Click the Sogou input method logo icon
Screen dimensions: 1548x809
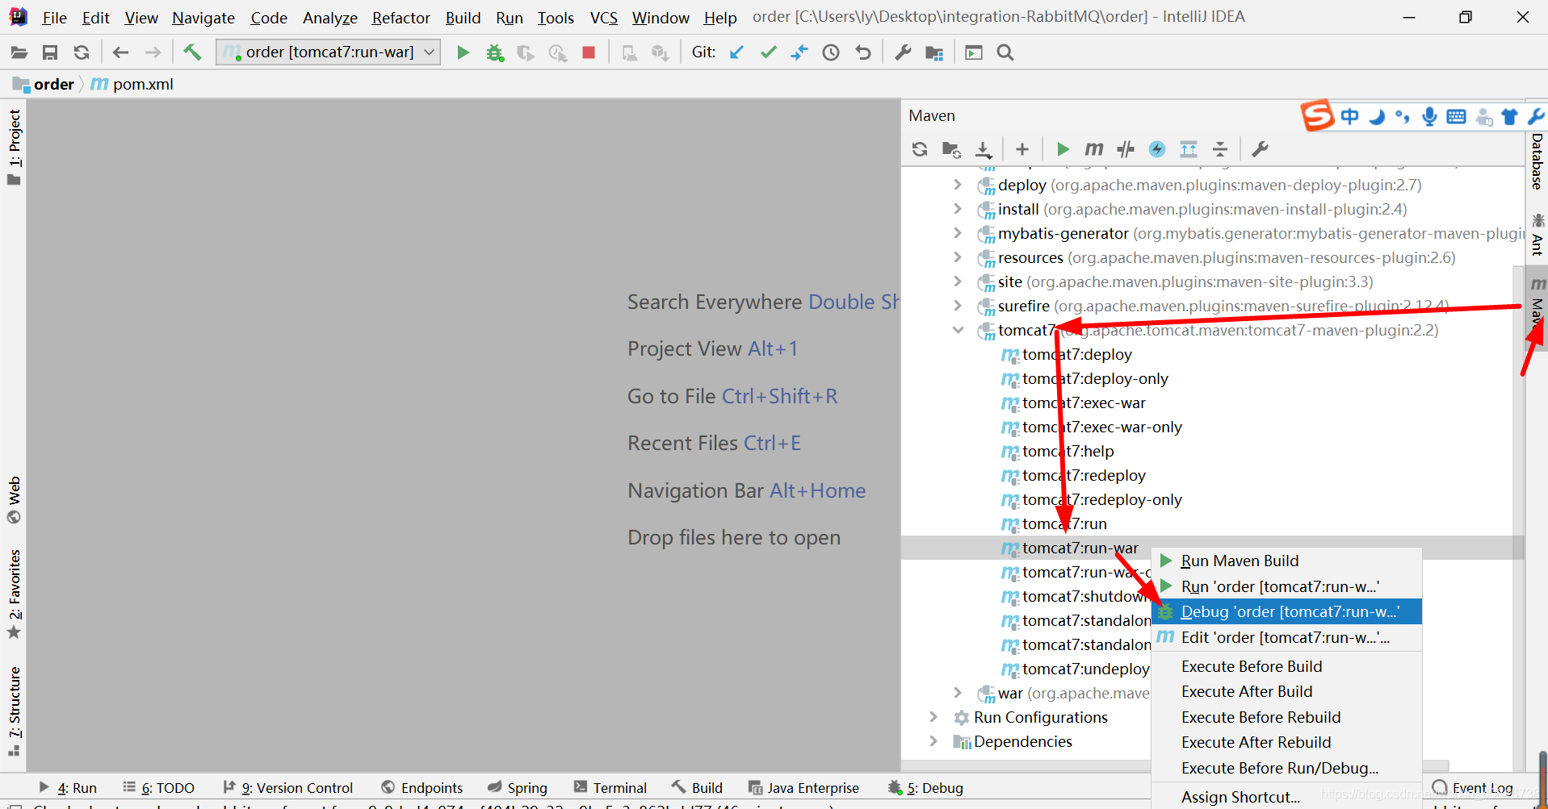[x=1317, y=116]
